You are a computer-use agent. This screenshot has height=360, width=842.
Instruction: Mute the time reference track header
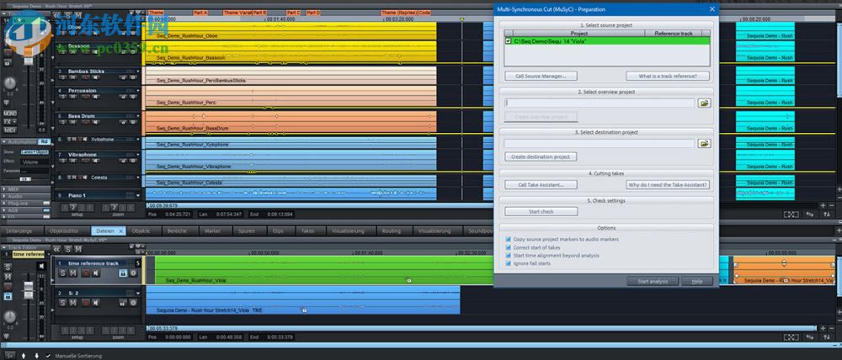[73, 273]
